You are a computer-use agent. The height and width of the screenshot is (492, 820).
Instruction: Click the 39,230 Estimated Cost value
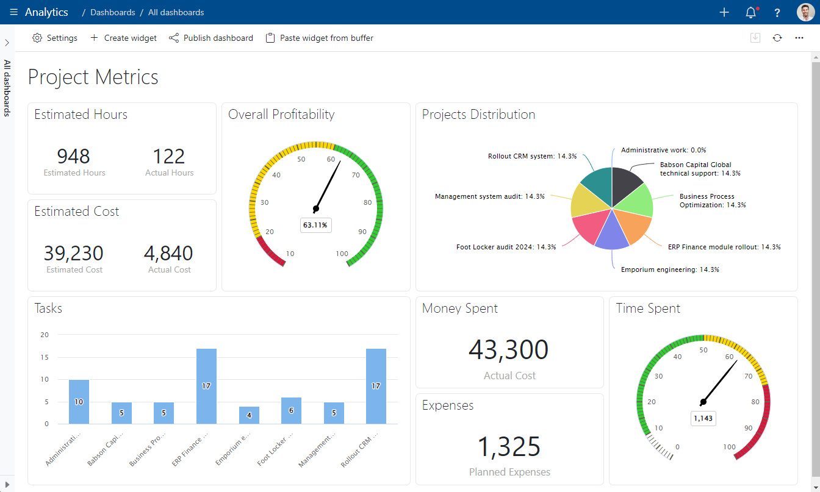point(74,253)
